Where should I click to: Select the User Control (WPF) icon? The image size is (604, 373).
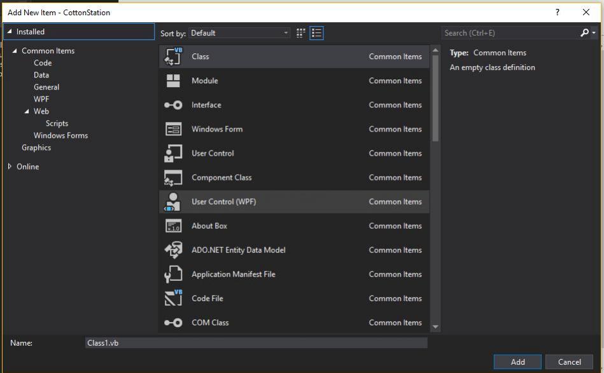(173, 202)
